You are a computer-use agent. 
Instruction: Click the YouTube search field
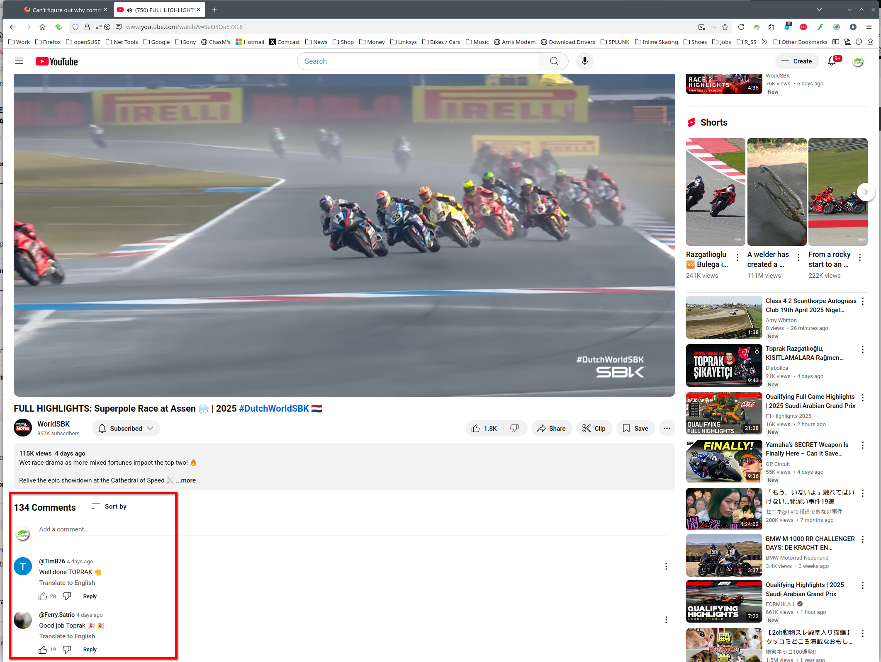point(418,61)
